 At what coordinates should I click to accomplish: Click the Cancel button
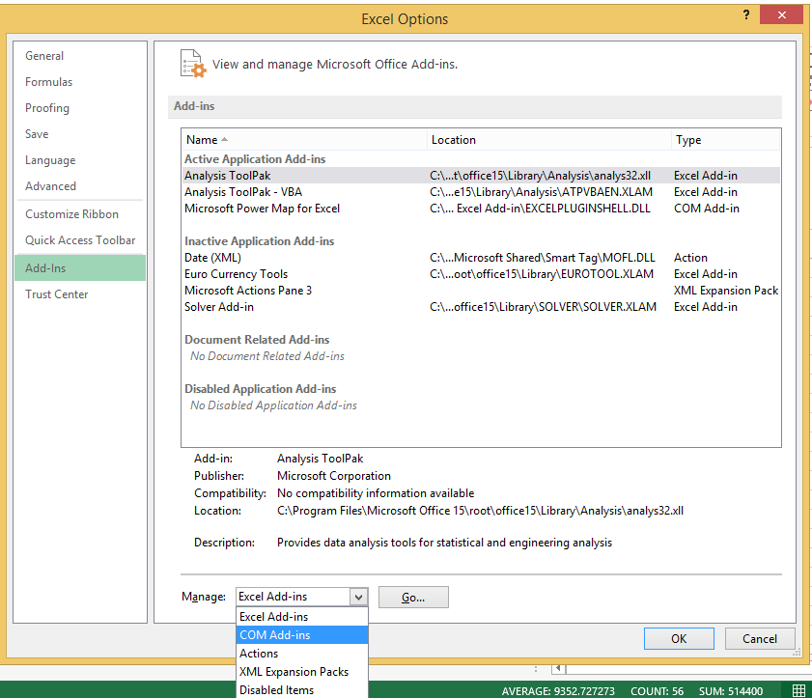759,638
